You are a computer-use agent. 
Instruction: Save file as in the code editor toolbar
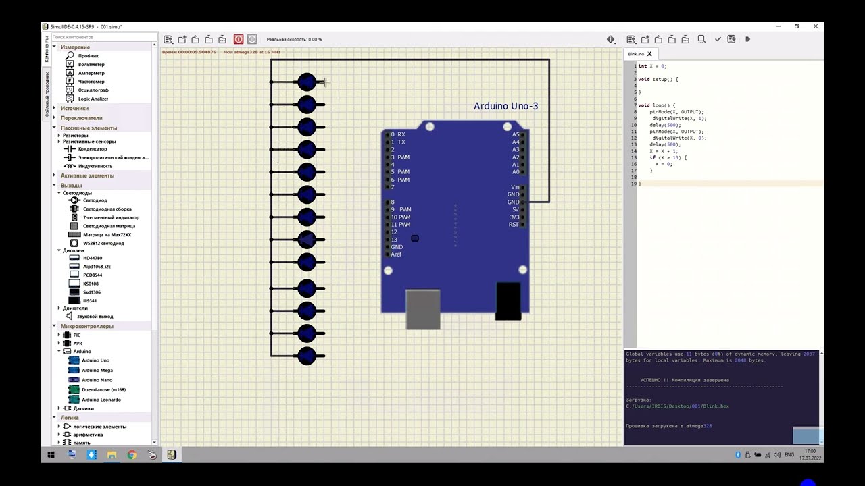click(x=686, y=40)
